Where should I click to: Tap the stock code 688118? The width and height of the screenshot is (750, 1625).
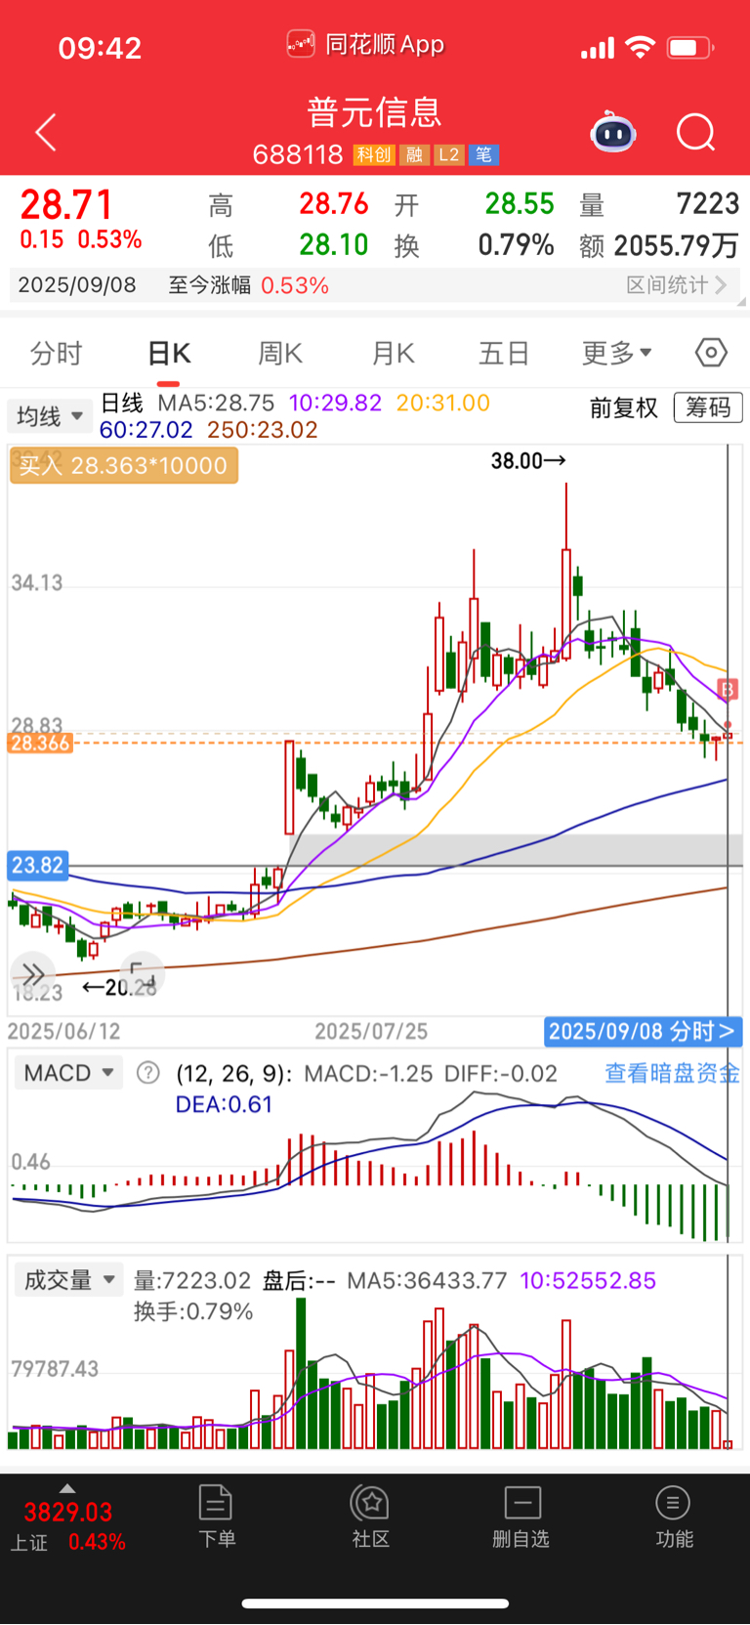tap(298, 154)
